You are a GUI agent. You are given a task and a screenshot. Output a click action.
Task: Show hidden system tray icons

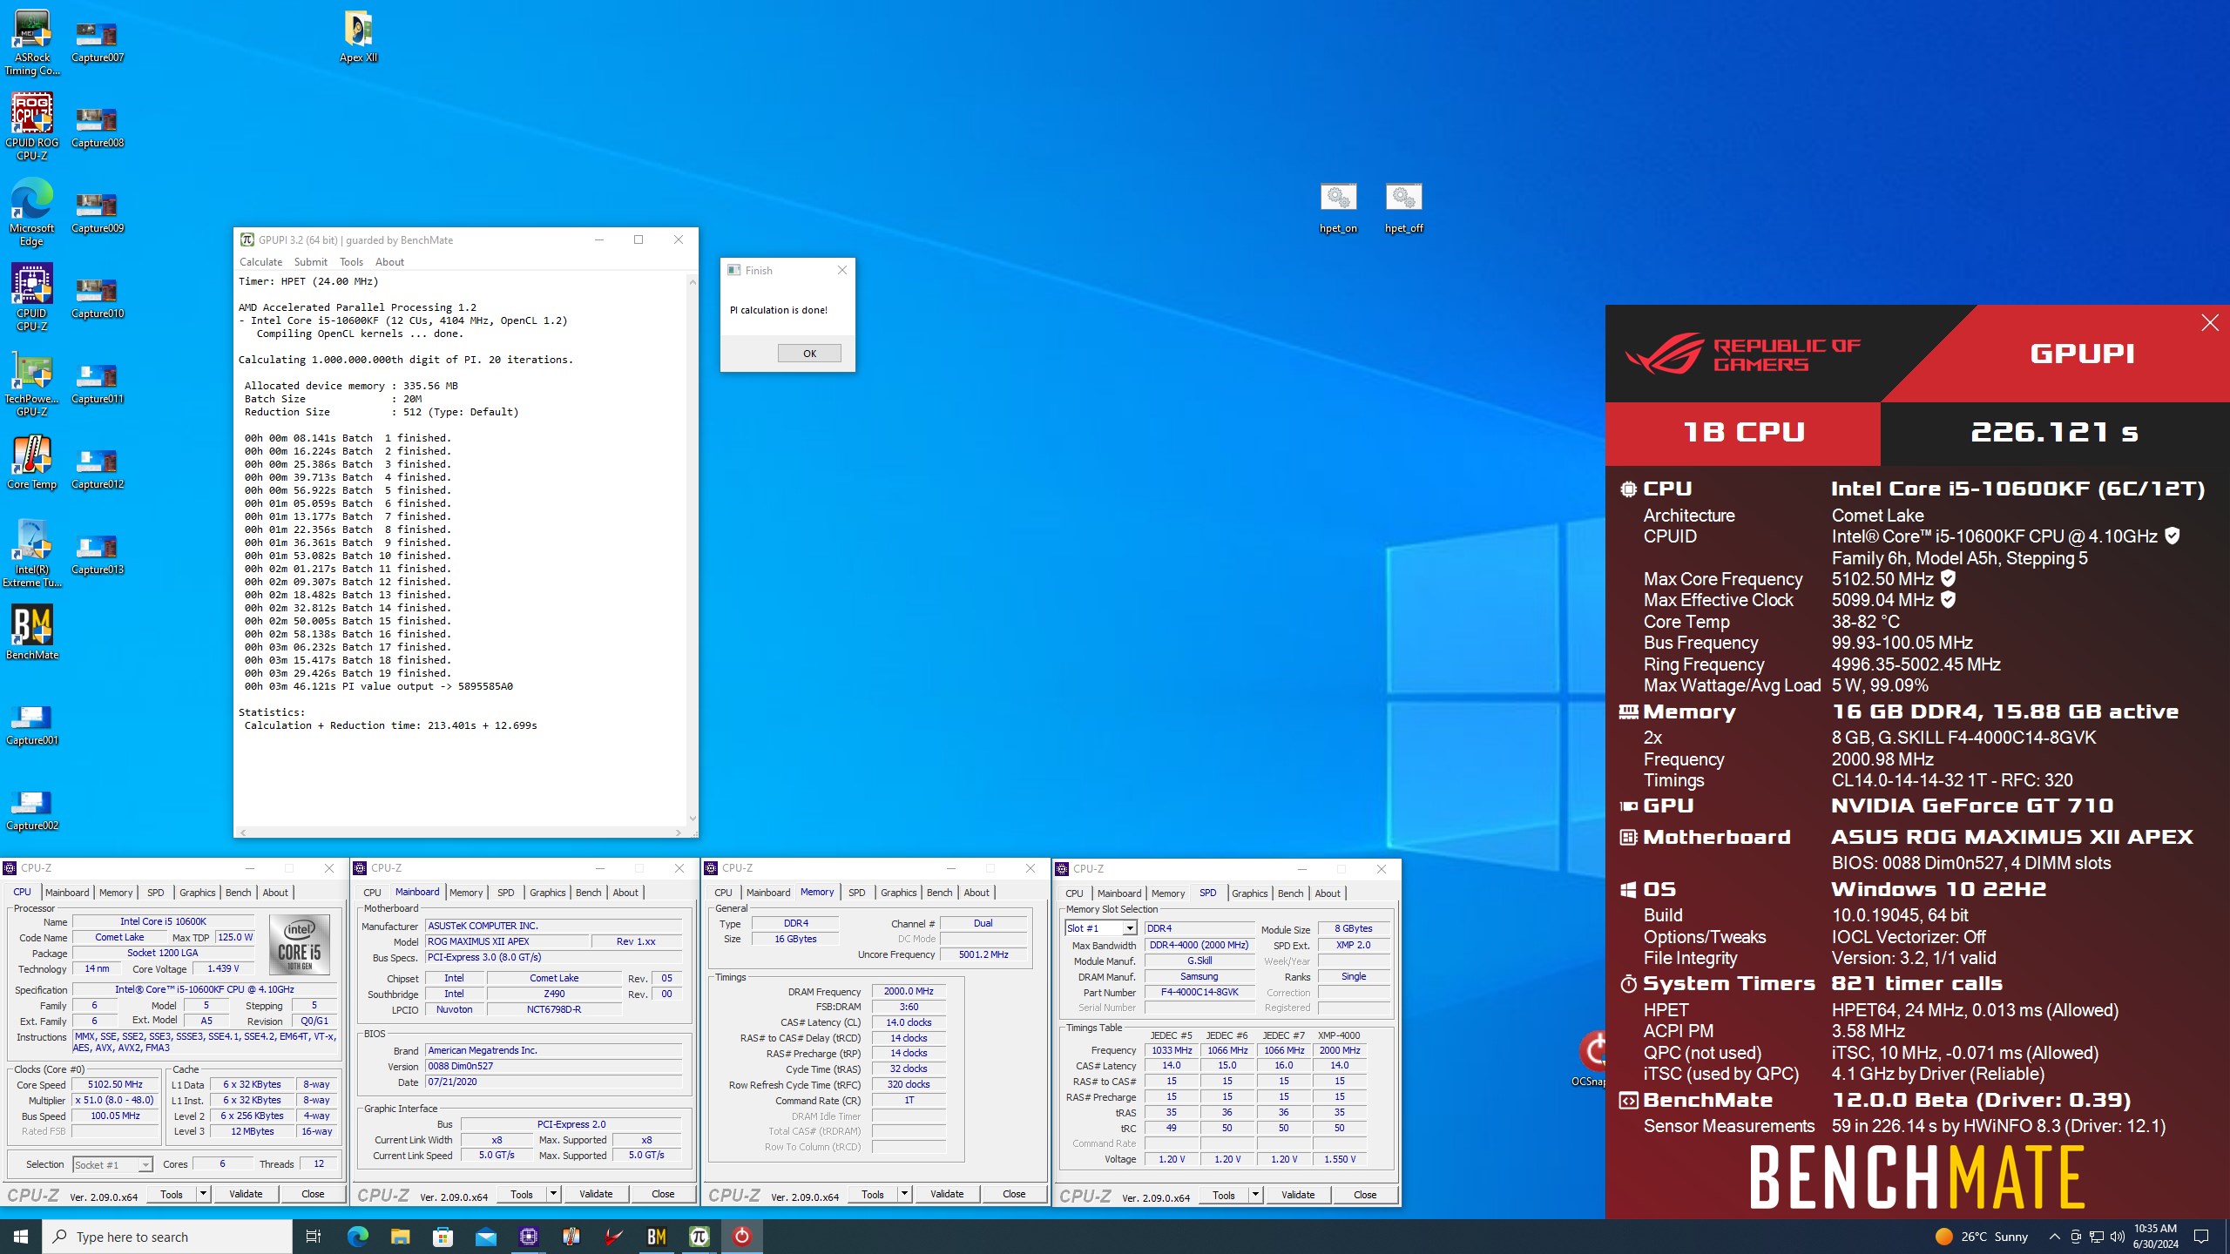coord(2054,1237)
